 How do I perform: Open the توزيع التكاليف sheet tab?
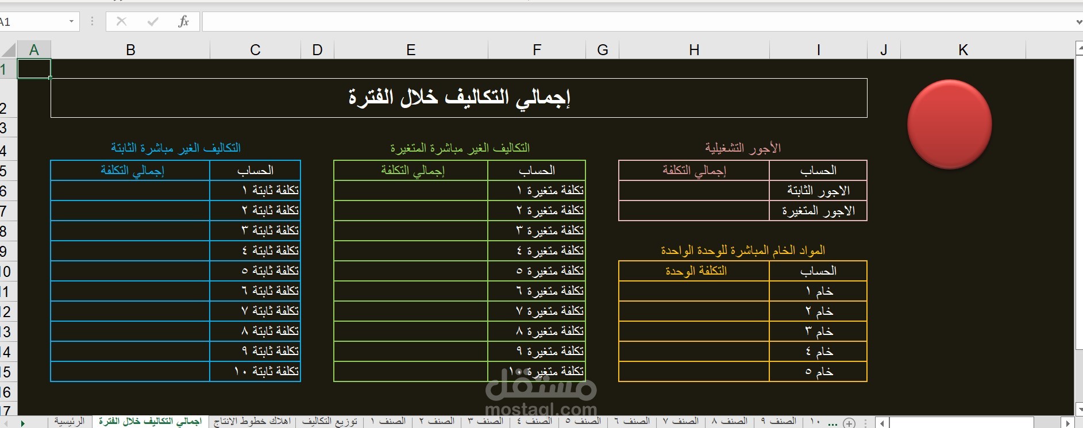pos(330,422)
